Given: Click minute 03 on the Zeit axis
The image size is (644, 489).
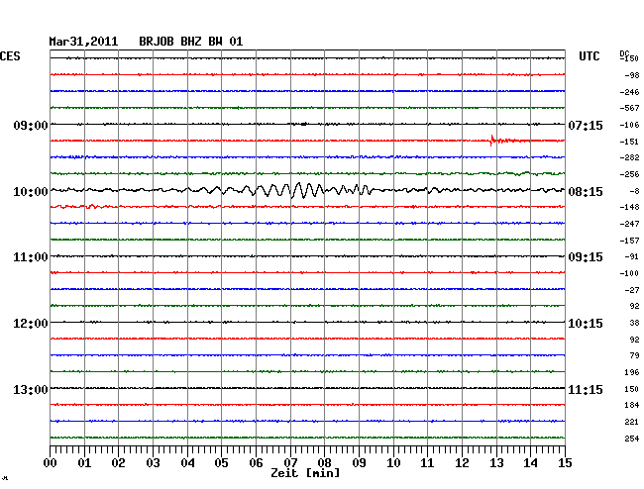Looking at the screenshot, I should click(x=153, y=463).
